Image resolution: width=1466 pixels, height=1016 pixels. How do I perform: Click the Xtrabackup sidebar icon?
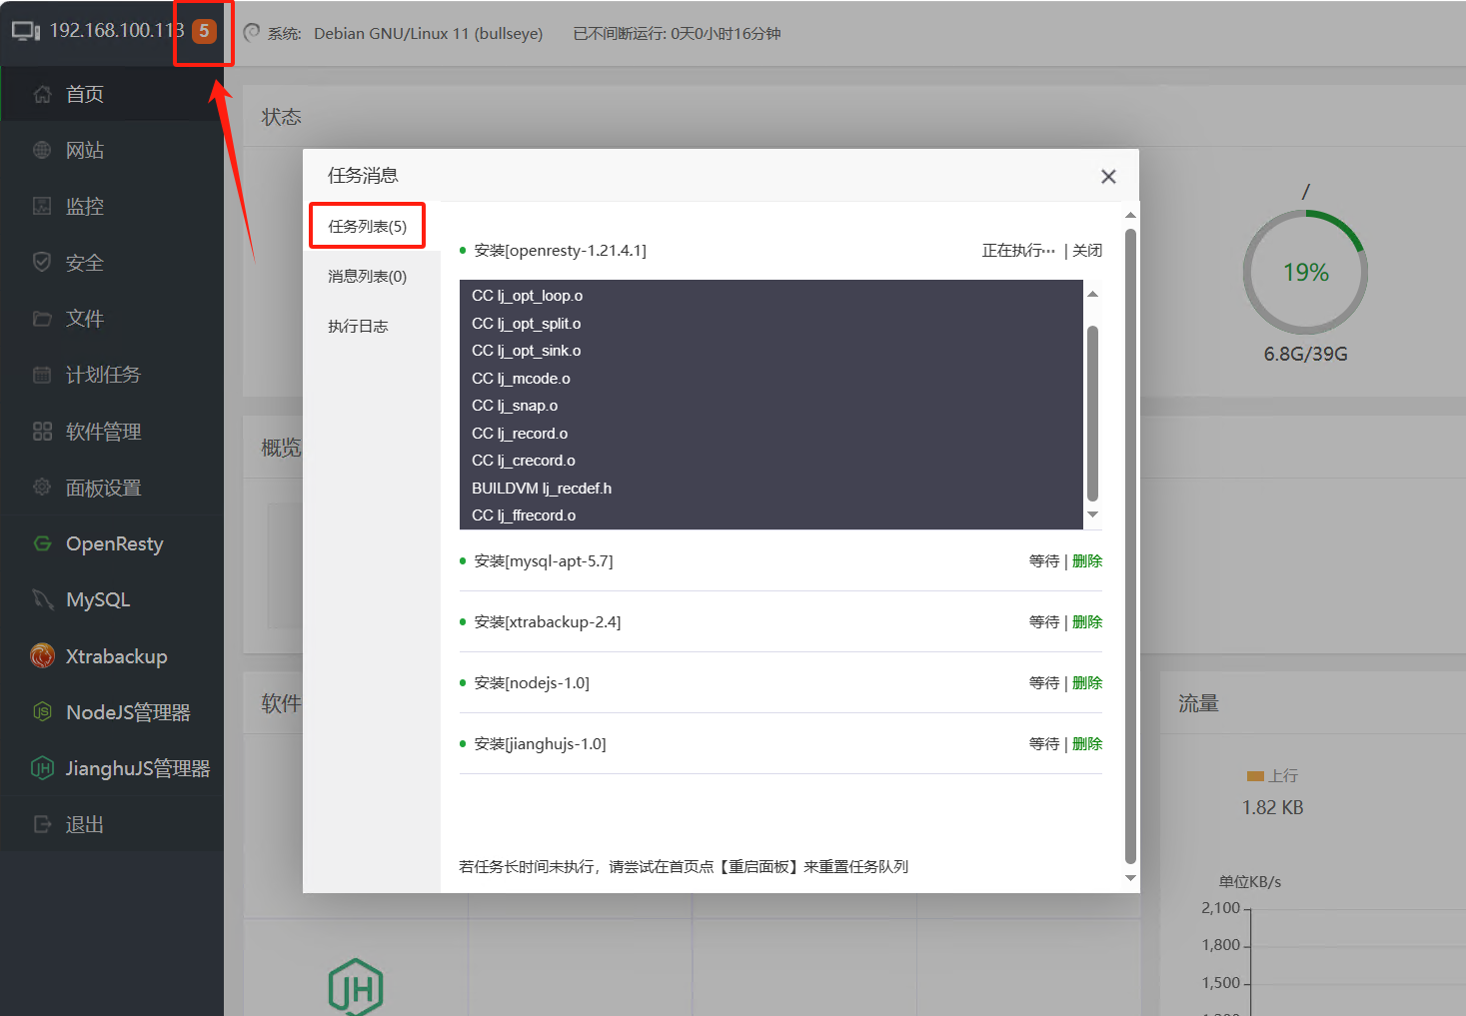tap(42, 656)
